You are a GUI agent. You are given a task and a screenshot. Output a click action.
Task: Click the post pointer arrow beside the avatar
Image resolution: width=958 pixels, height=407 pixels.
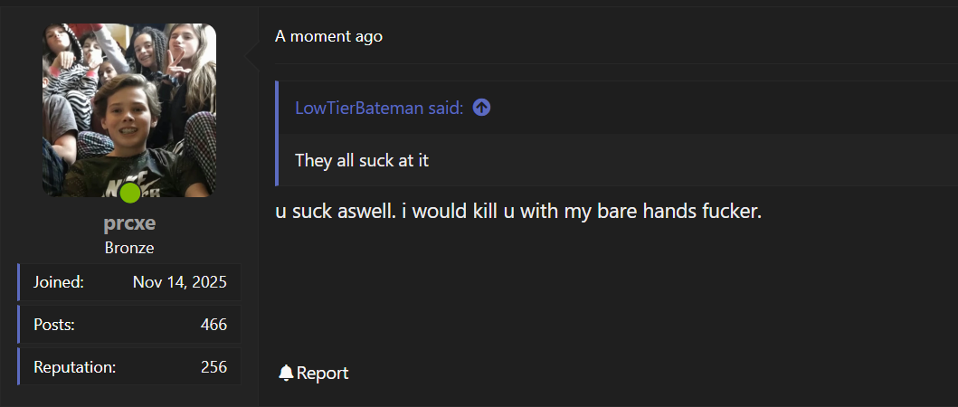pos(251,56)
